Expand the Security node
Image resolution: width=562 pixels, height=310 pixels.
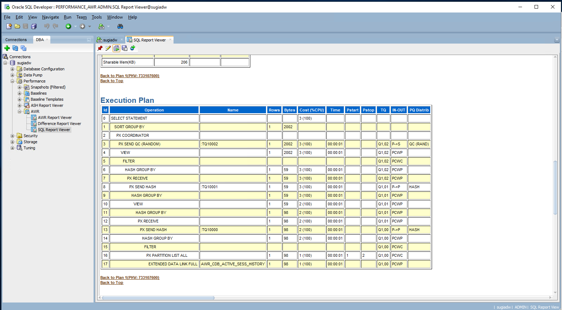(x=12, y=136)
